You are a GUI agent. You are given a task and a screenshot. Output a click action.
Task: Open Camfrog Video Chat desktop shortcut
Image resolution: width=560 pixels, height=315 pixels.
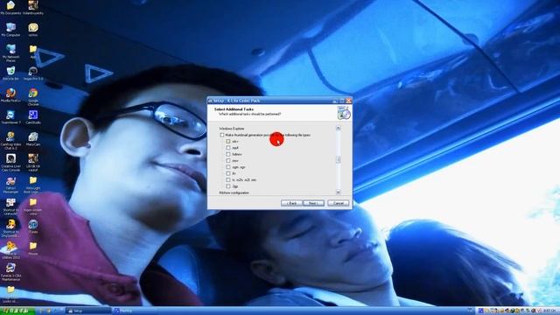click(x=10, y=140)
